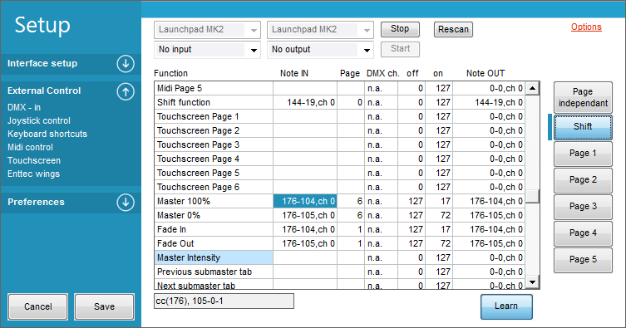Select the Touchscreen Page 6 row
The height and width of the screenshot is (328, 626).
339,187
